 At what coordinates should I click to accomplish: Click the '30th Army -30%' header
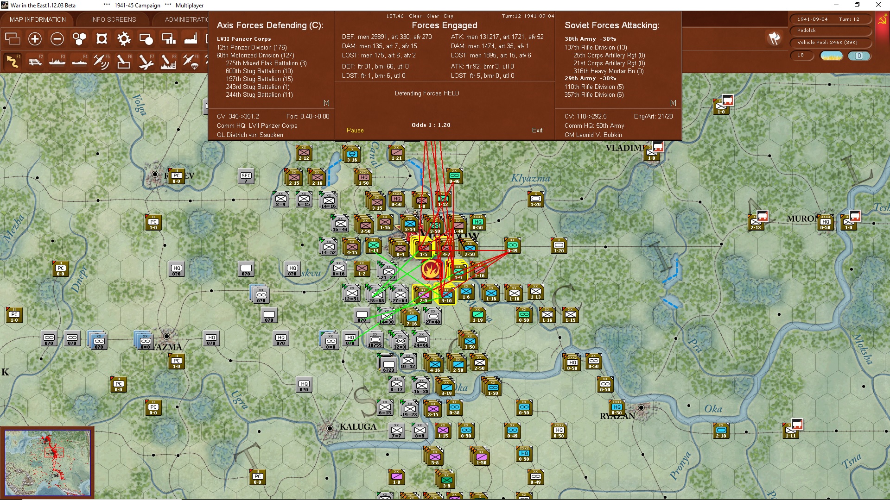[590, 39]
